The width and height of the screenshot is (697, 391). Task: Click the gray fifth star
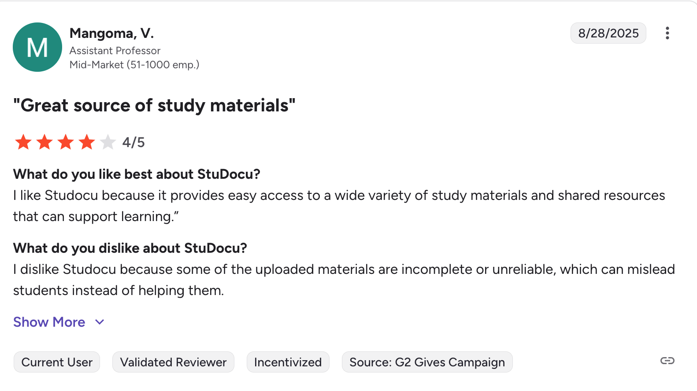tap(108, 142)
